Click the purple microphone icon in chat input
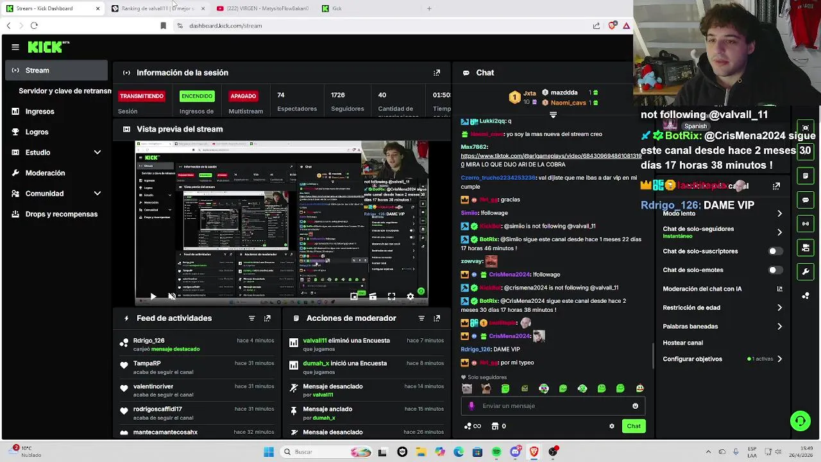Image resolution: width=821 pixels, height=462 pixels. click(471, 406)
